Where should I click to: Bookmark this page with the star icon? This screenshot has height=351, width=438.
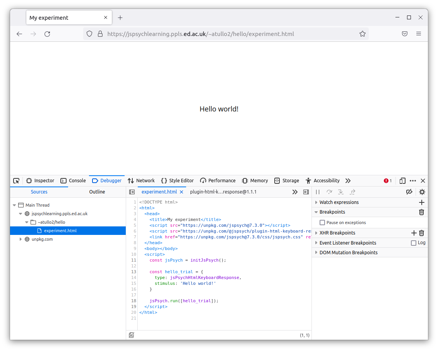363,34
